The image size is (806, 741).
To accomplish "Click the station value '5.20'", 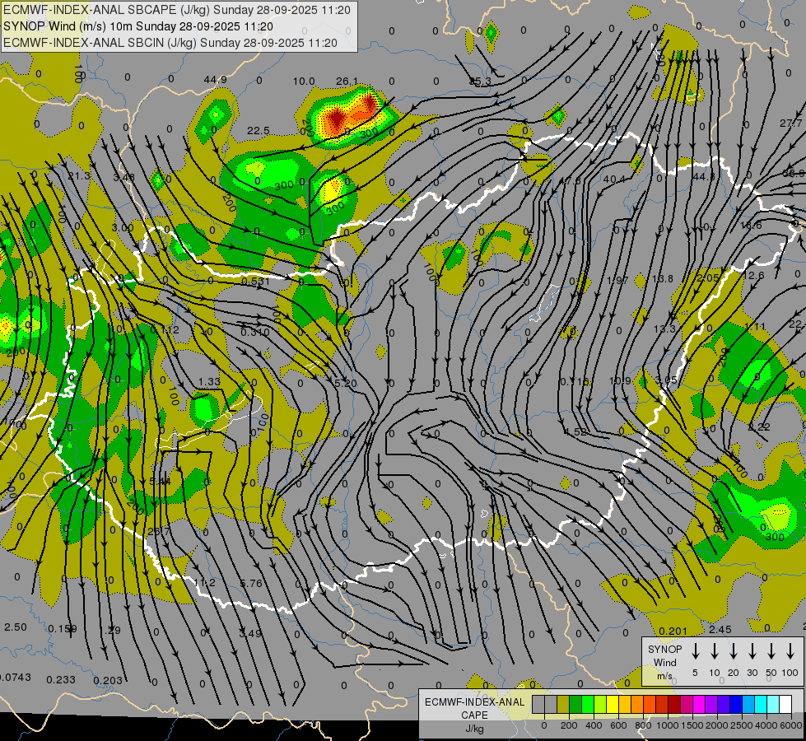I will [x=346, y=383].
